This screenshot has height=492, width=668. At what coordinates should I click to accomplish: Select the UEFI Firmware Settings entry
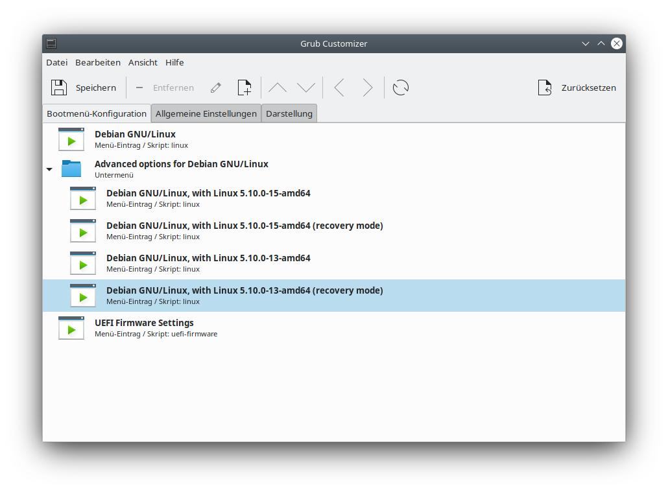click(144, 328)
